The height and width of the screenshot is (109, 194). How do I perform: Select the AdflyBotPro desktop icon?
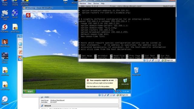[25, 3]
